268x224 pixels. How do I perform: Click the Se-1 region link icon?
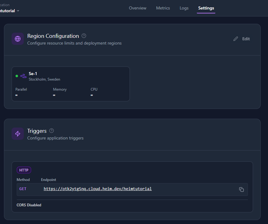[x=23, y=76]
